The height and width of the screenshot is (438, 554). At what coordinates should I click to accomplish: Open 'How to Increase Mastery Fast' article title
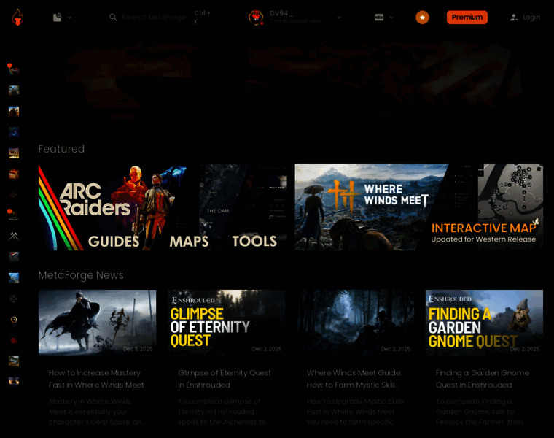tap(96, 379)
